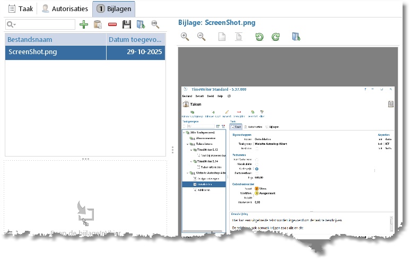This screenshot has height=260, width=410.
Task: Switch to the Taak tab
Action: (x=21, y=9)
